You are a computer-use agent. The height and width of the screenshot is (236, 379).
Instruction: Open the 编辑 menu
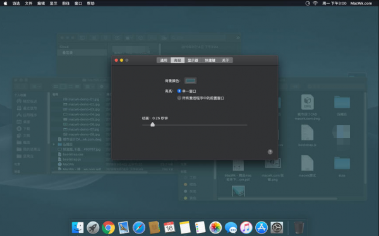[x=41, y=3]
